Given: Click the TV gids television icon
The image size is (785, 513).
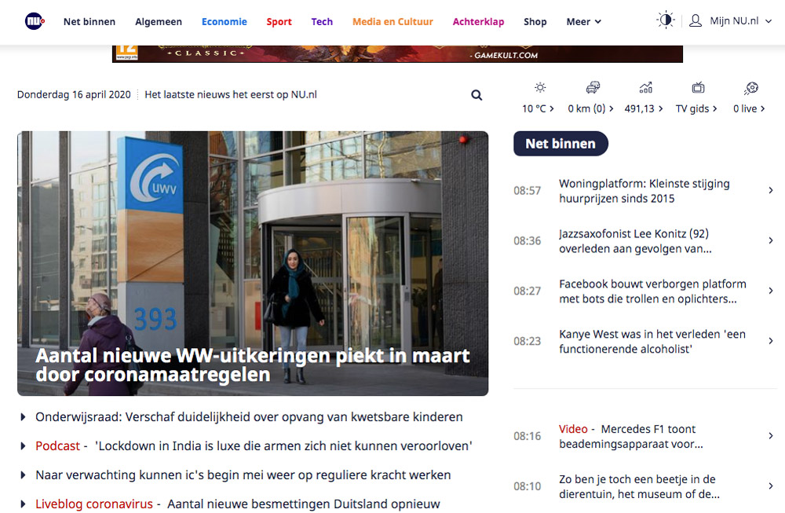Looking at the screenshot, I should pyautogui.click(x=697, y=88).
